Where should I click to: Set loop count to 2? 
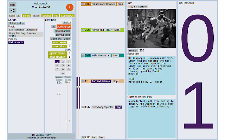(x=63, y=62)
